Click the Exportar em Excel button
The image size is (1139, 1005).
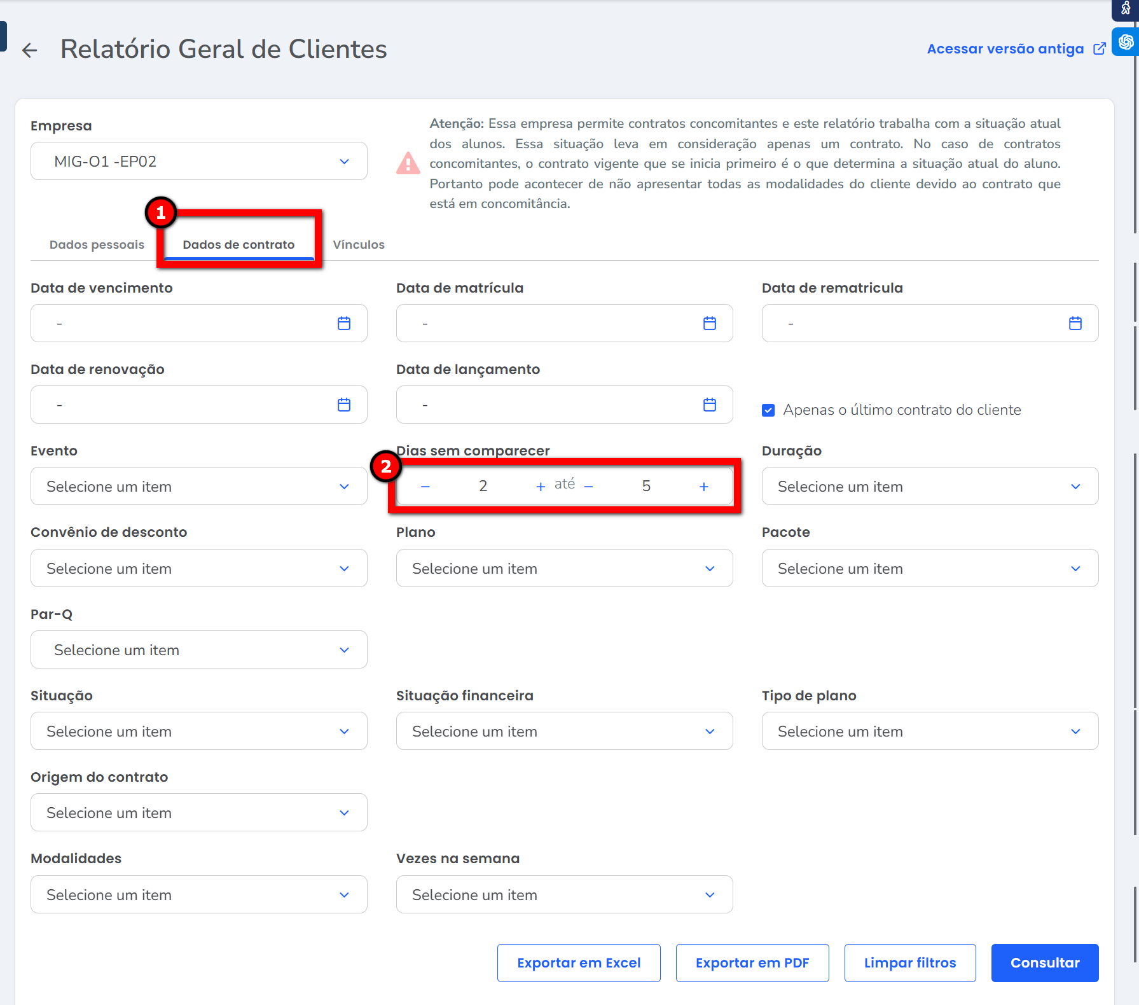point(579,963)
